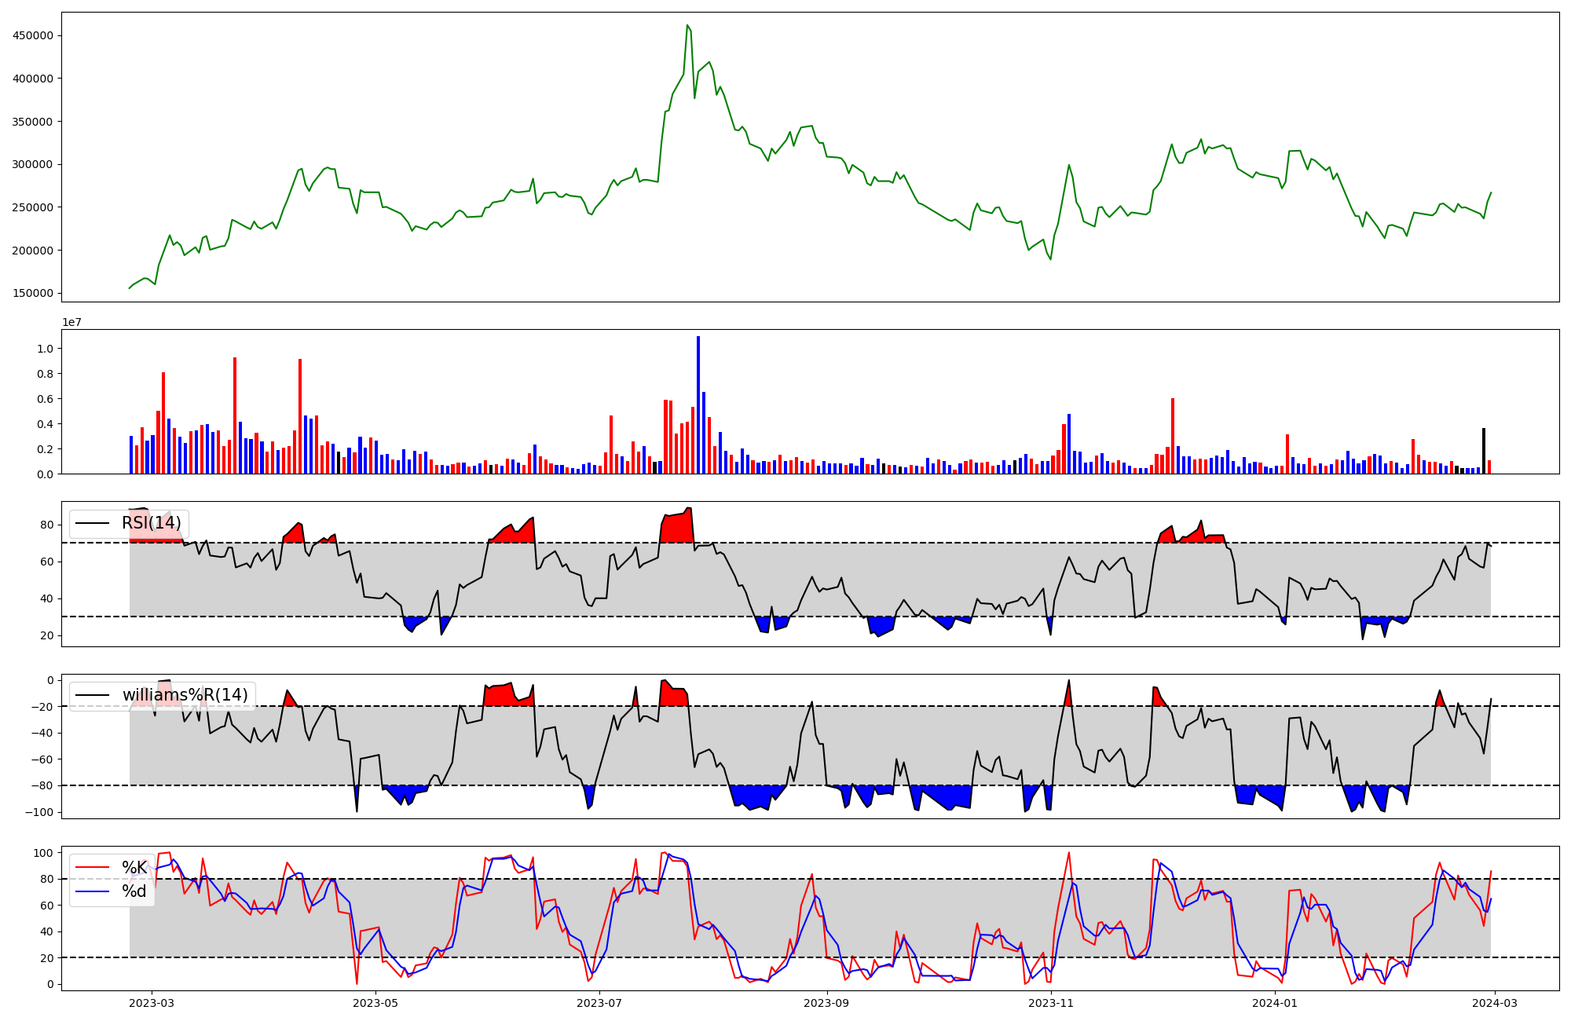Click the blue %d line swatch in legend
This screenshot has width=1571, height=1021.
[93, 892]
